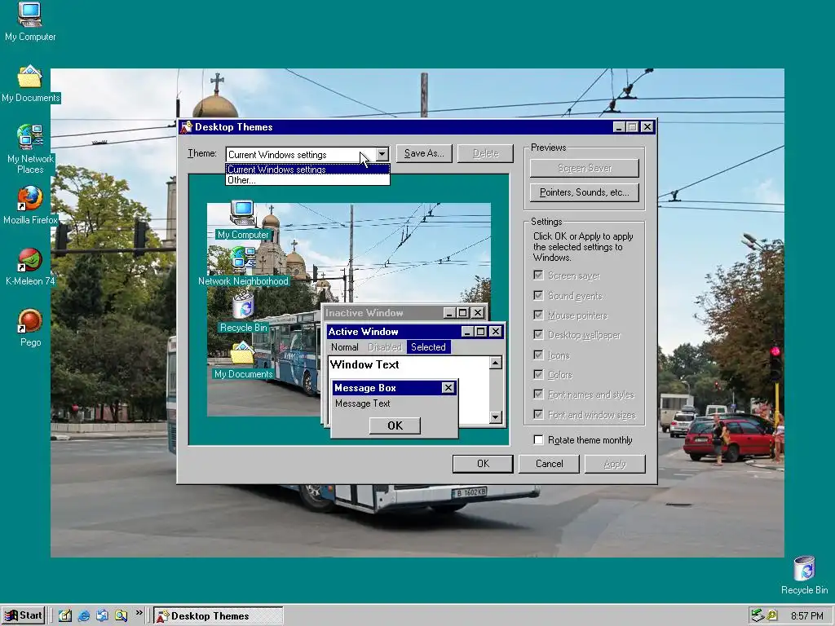Click the Show Desktop quick launch icon
The image size is (835, 626).
65,615
